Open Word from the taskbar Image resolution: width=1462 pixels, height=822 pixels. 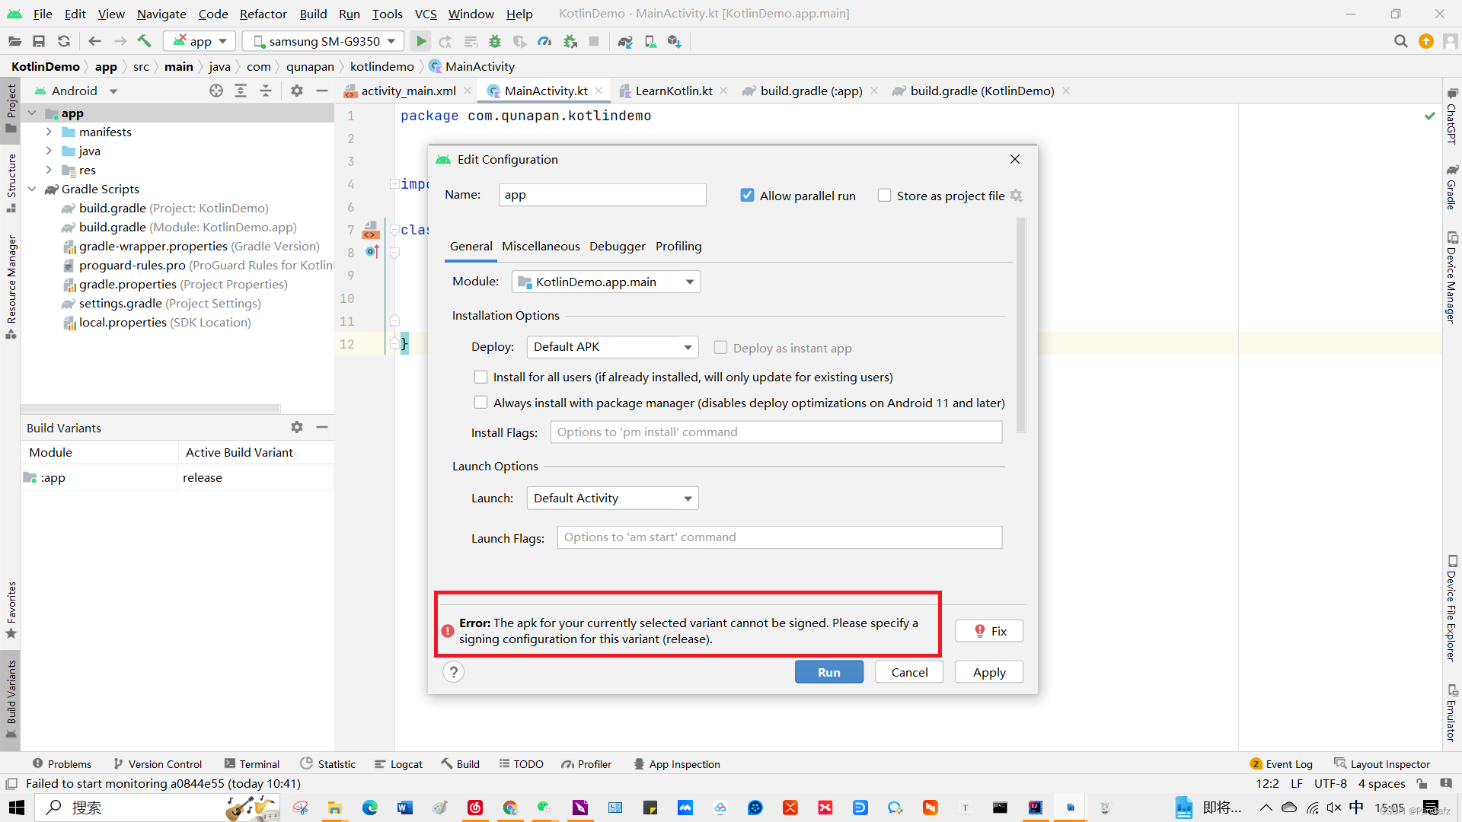405,808
